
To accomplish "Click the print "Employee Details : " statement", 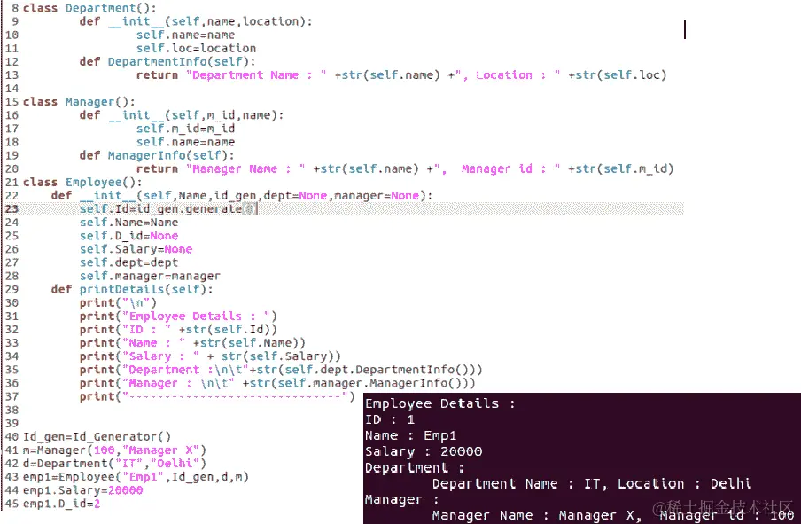I will (x=178, y=317).
